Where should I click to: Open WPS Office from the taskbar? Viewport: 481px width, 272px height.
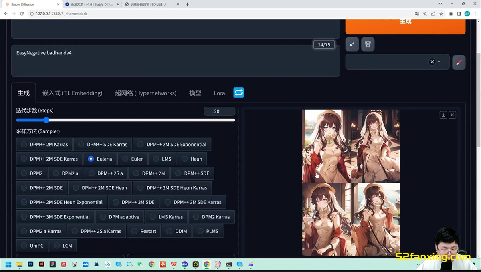(173, 264)
